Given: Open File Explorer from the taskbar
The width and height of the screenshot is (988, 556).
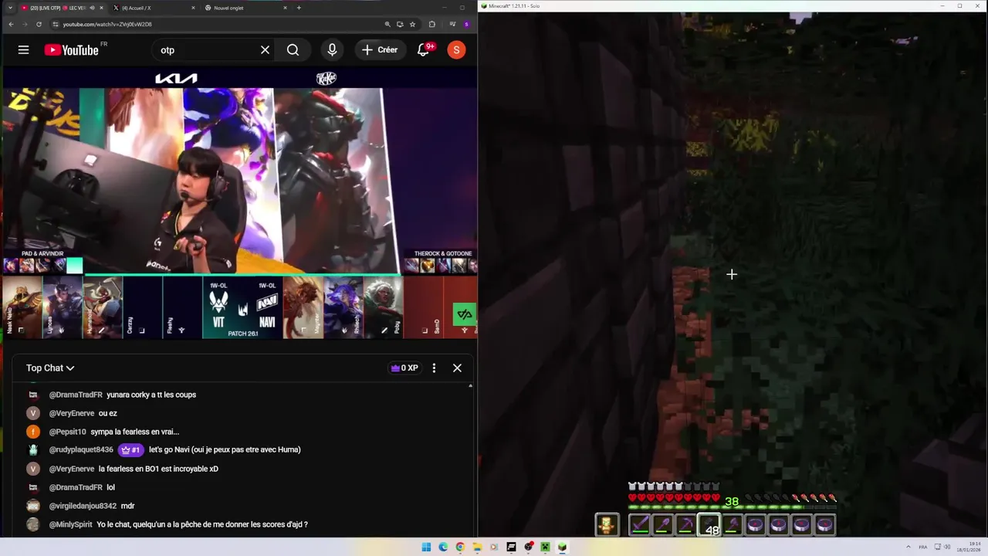Looking at the screenshot, I should click(x=477, y=548).
